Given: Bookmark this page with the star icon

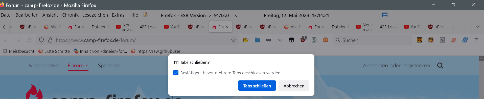Looking at the screenshot, I should 234,40.
